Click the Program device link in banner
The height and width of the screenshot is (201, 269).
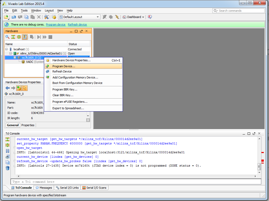(x=56, y=25)
